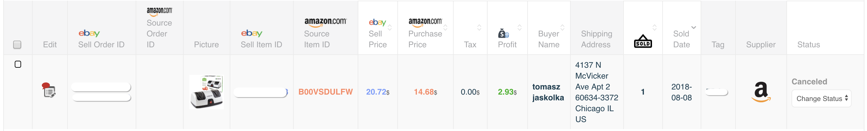Click the Amazon logo above Source Order ID
The width and height of the screenshot is (867, 131).
point(159,12)
